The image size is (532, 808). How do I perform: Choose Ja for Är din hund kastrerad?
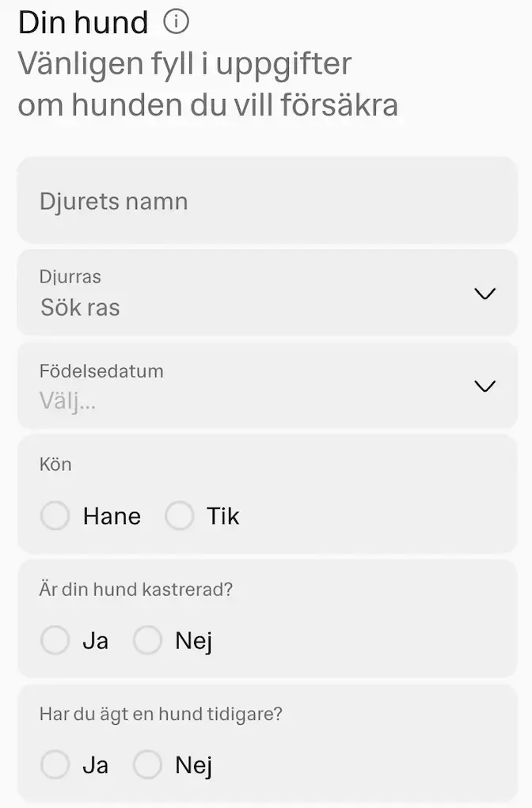55,640
